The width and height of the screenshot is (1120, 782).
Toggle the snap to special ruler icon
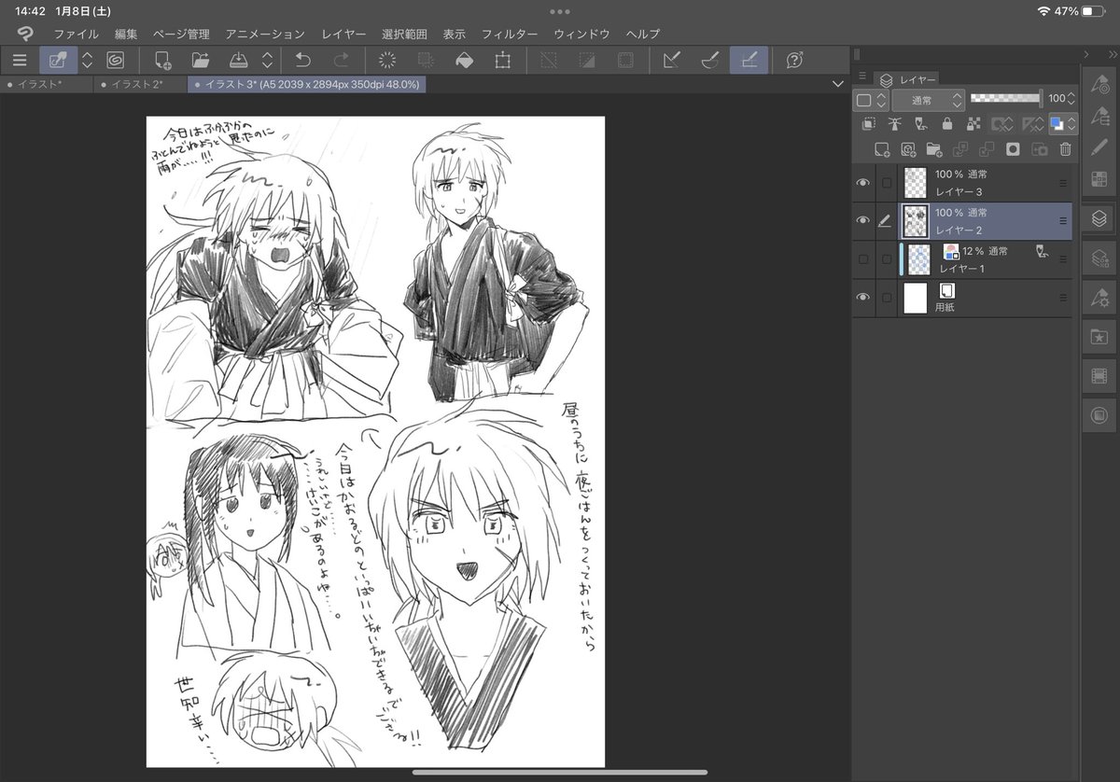(x=709, y=60)
